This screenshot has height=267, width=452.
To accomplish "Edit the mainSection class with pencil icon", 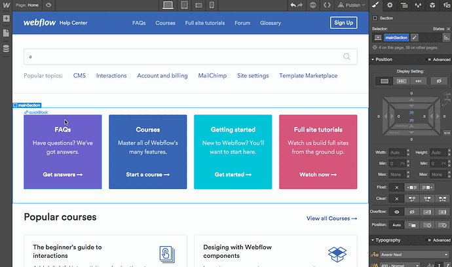I will [414, 37].
